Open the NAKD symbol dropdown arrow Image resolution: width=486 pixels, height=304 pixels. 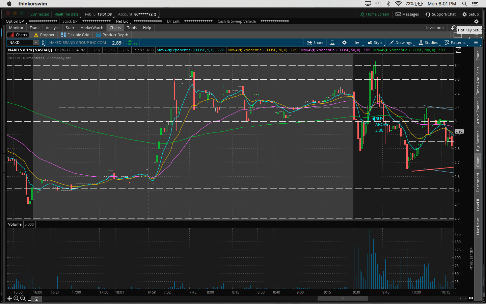[36, 43]
